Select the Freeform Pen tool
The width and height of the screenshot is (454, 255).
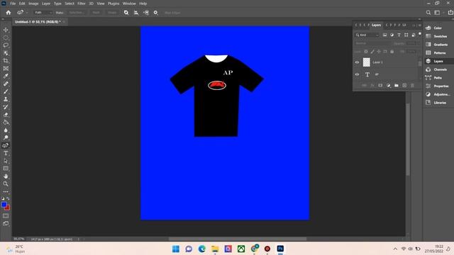tap(6, 145)
